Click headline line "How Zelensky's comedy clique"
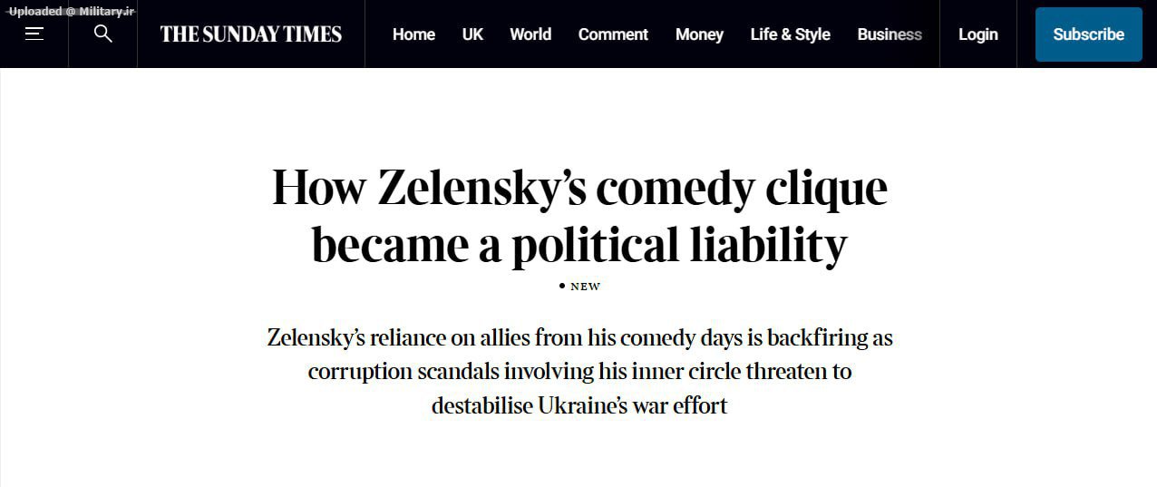Screen dimensions: 1157x487 click(579, 189)
